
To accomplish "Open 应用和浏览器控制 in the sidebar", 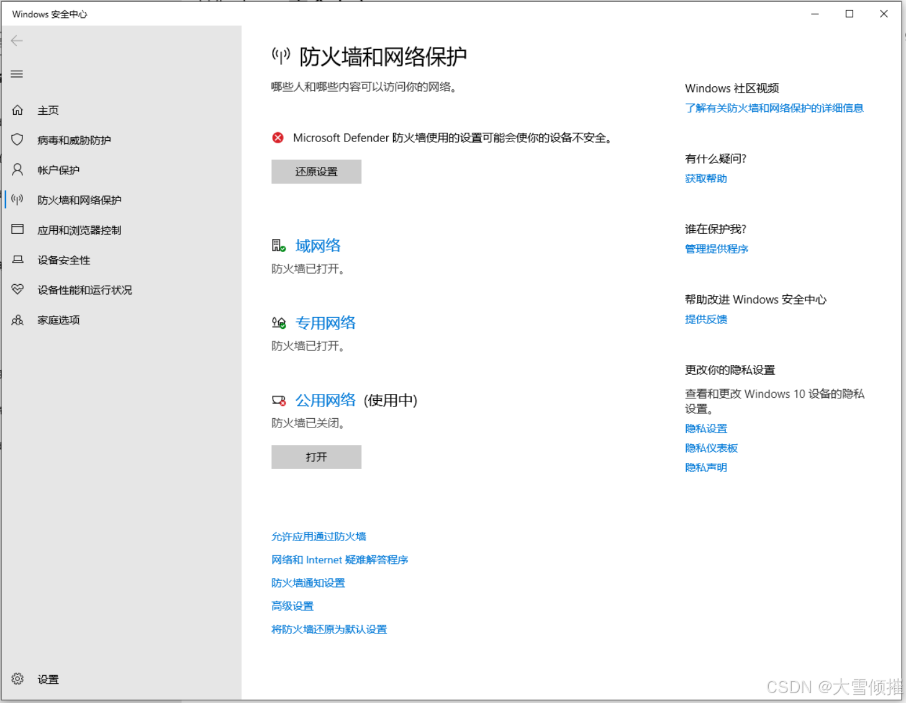I will (x=79, y=230).
